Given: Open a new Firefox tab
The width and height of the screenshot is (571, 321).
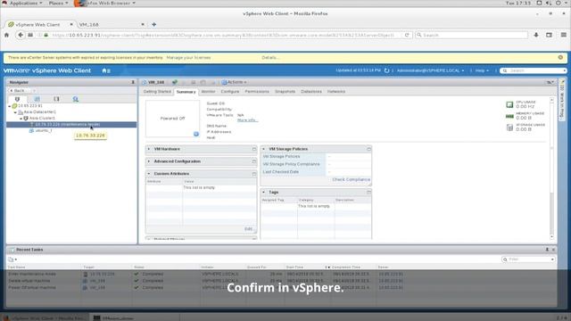Looking at the screenshot, I should (154, 24).
